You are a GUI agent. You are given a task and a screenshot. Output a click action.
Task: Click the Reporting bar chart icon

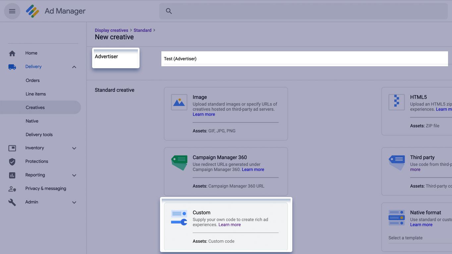click(12, 175)
